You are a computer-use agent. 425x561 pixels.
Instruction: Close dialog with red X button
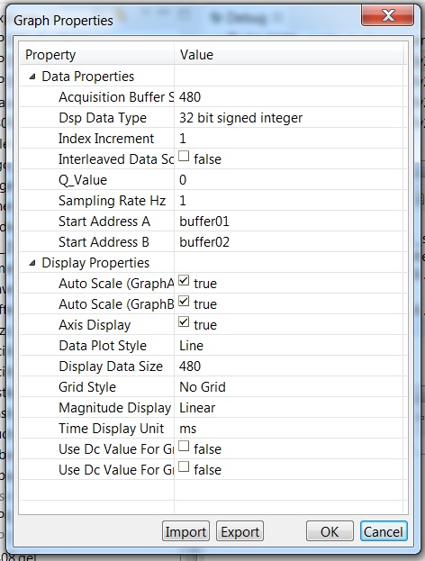pos(388,15)
